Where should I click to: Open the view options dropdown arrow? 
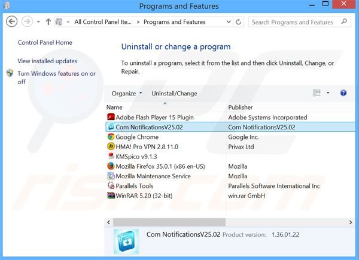[x=328, y=93]
